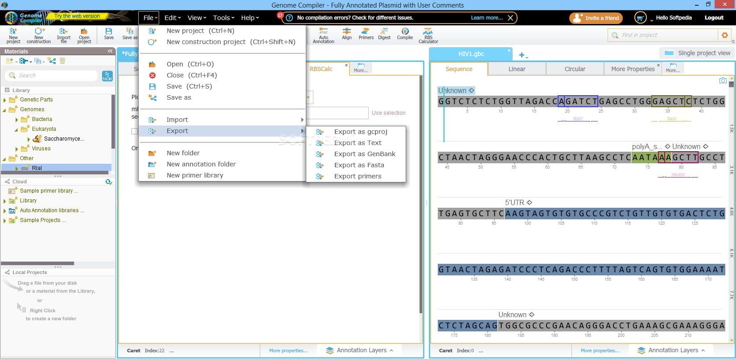Click the Find in project field
Screen dimensions: 736x359
click(x=663, y=35)
